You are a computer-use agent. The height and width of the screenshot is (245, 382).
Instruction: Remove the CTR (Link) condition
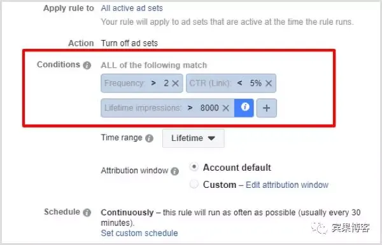[x=269, y=83]
